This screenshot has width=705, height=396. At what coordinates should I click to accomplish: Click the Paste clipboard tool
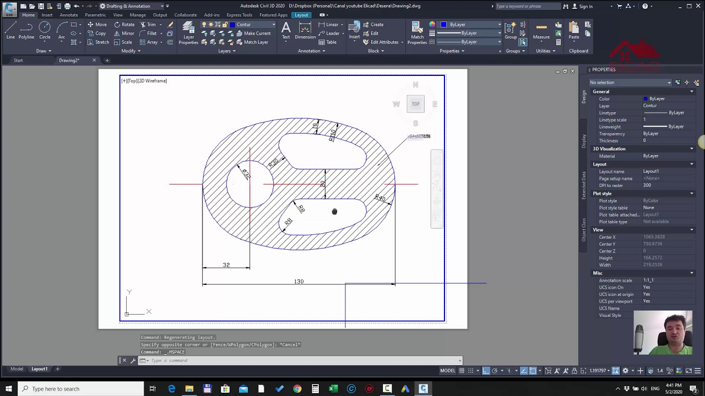574,31
